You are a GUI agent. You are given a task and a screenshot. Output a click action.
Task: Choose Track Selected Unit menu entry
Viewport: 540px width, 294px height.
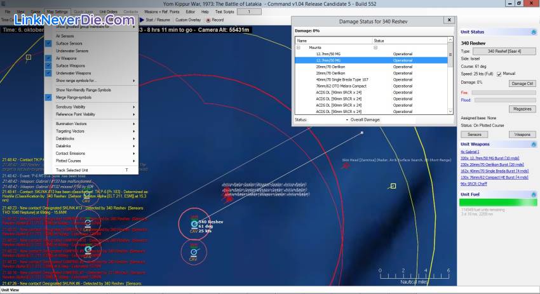(91, 170)
